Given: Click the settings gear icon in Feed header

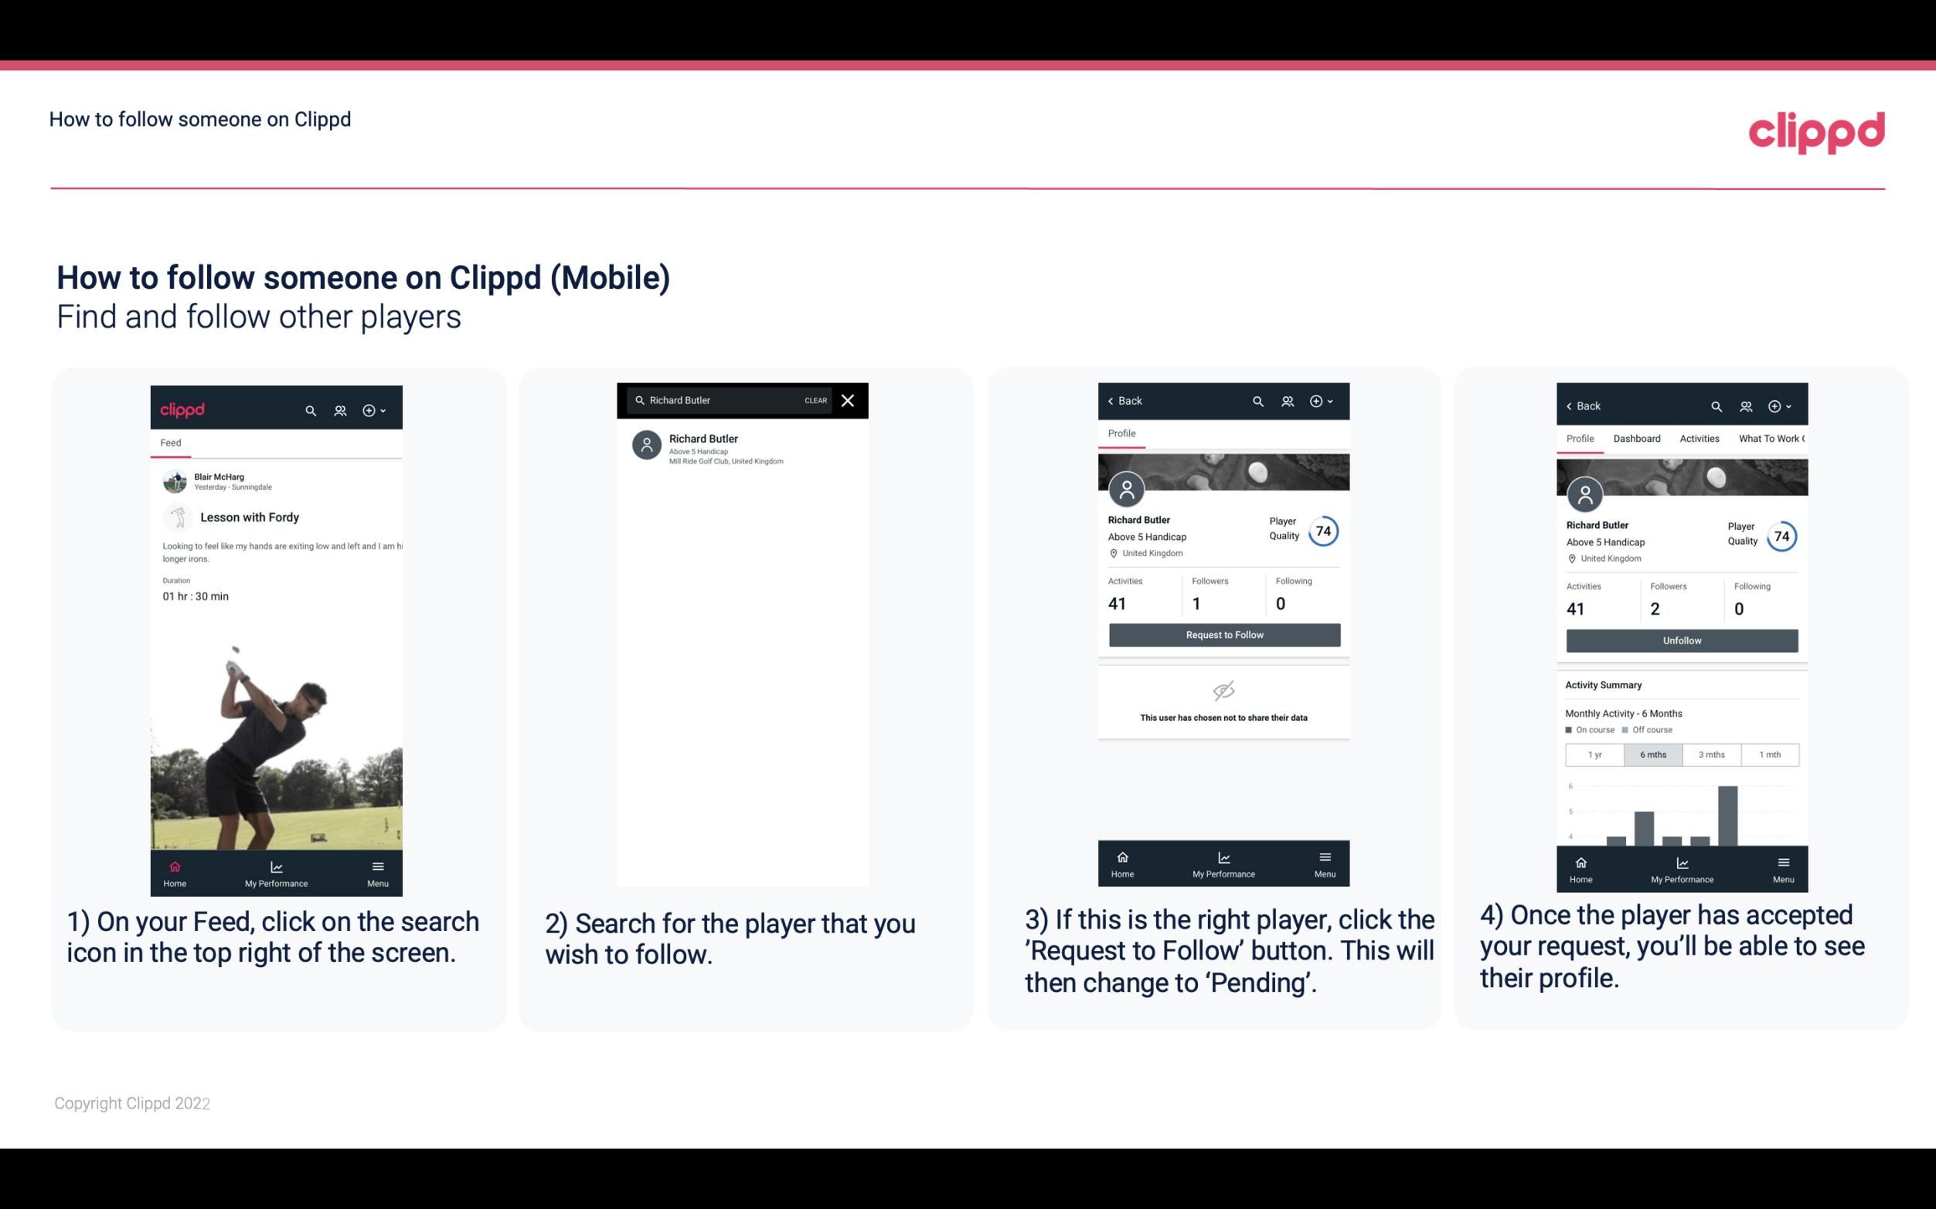Looking at the screenshot, I should coord(369,409).
